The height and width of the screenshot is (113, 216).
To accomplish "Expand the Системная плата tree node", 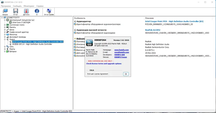I will click(x=5, y=25).
